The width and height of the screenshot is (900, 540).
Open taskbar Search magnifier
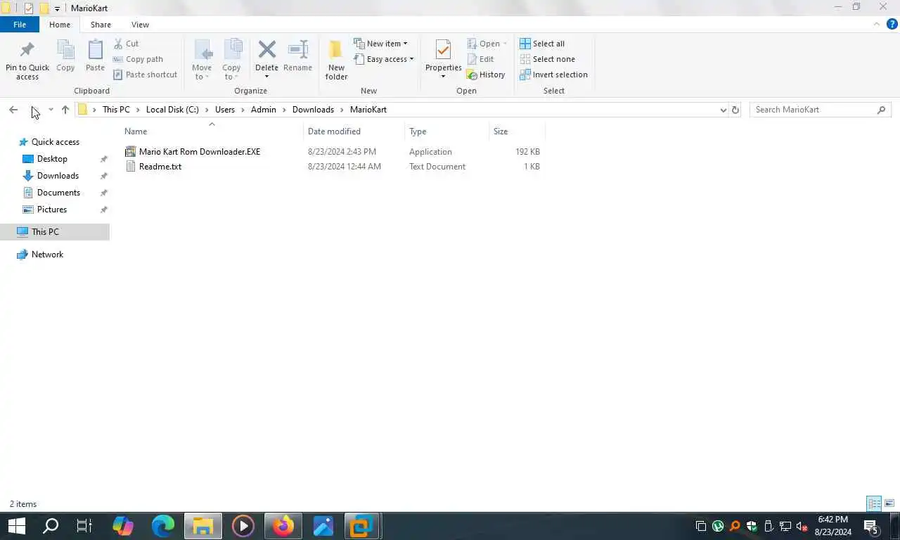[x=51, y=525]
